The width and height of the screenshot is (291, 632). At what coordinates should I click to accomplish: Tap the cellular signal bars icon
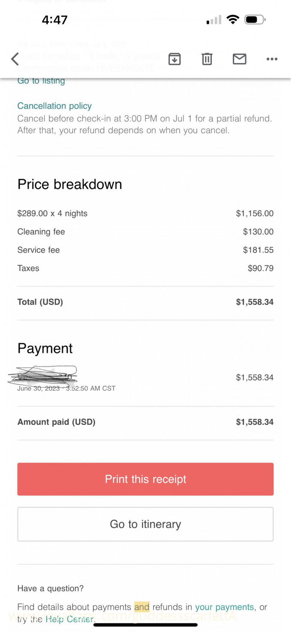[214, 20]
